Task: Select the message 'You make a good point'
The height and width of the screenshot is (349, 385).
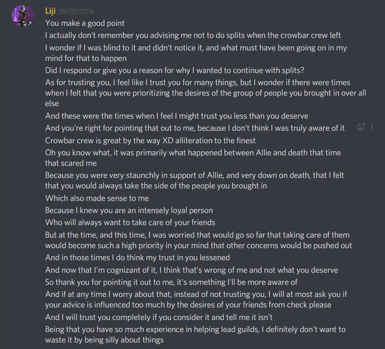Action: point(85,23)
